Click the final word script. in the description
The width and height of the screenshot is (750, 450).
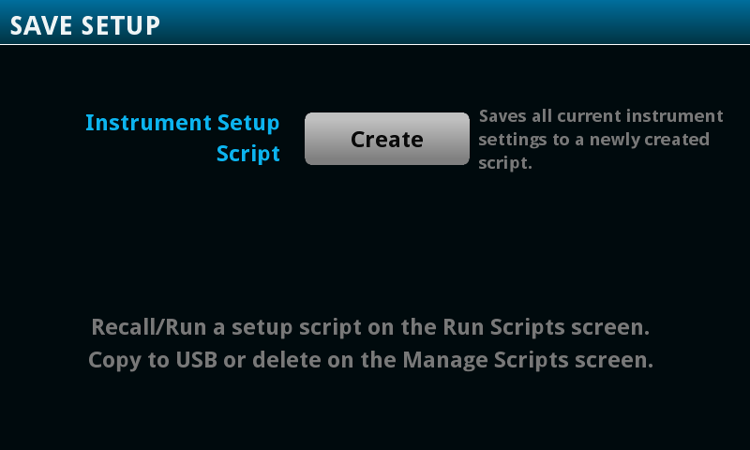505,162
